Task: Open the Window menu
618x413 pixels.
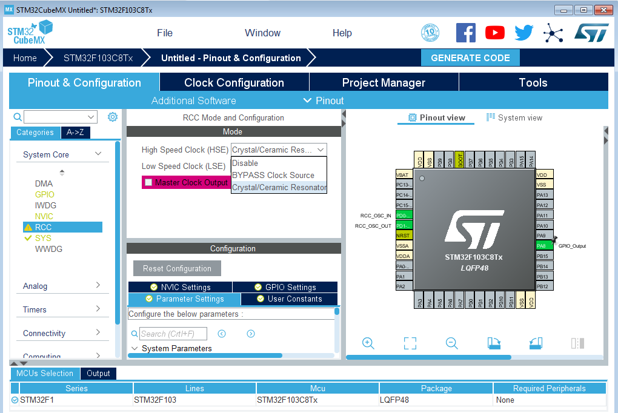Action: (262, 33)
